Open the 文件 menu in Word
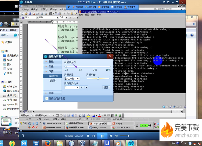 click(25, 9)
